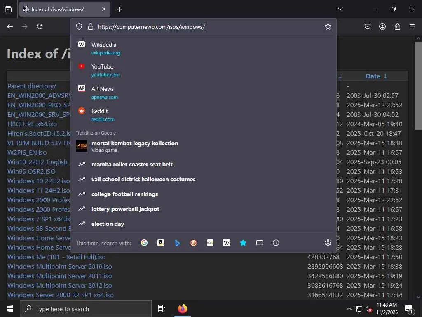Open the Save to Pocket icon

click(368, 26)
